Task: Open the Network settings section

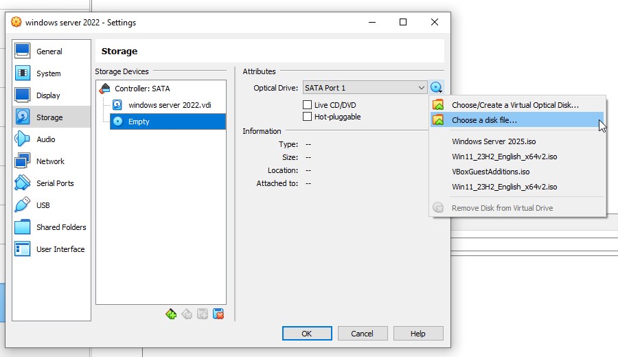Action: (50, 161)
